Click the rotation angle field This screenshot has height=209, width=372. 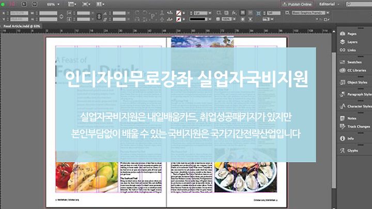point(119,13)
